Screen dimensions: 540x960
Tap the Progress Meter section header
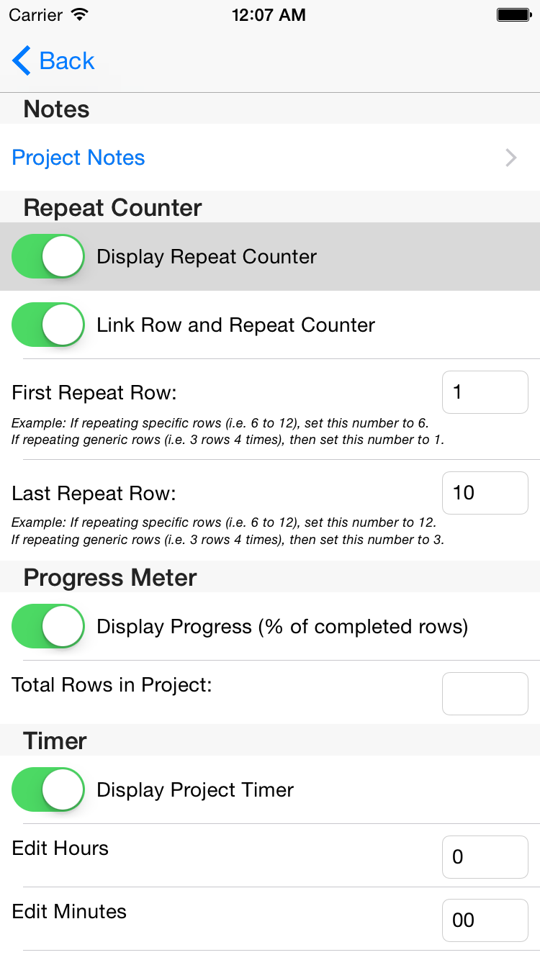(110, 578)
